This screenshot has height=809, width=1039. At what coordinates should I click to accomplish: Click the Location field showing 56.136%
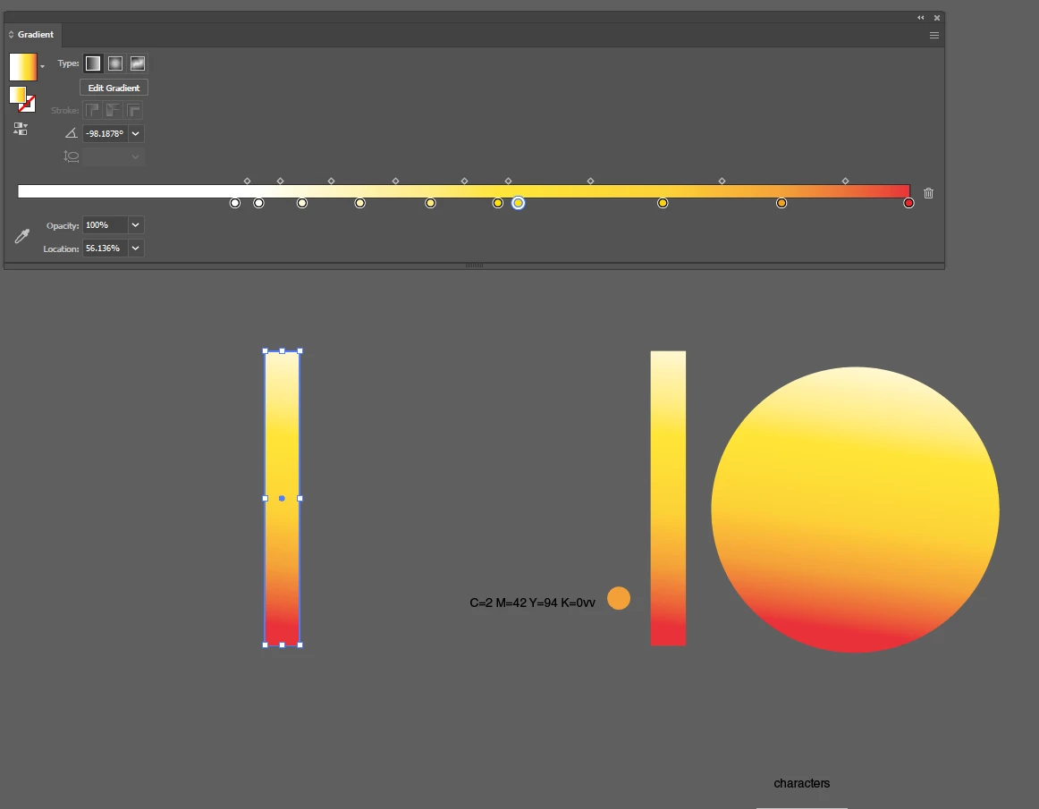(106, 249)
